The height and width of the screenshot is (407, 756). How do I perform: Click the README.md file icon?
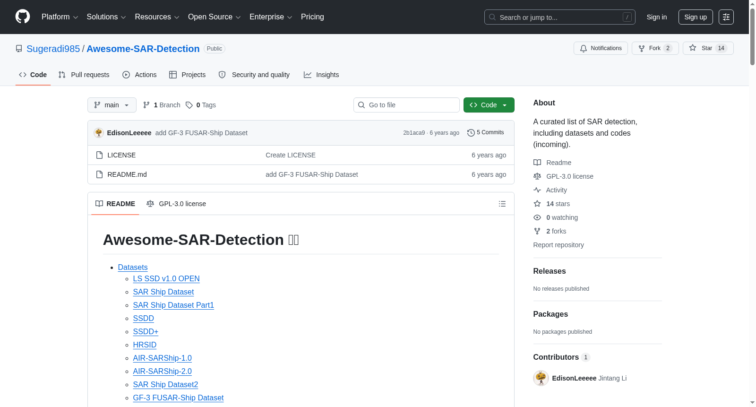tap(99, 174)
